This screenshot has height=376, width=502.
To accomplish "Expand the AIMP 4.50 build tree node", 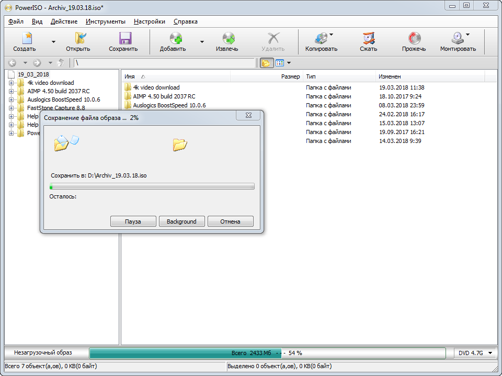I will (x=11, y=91).
